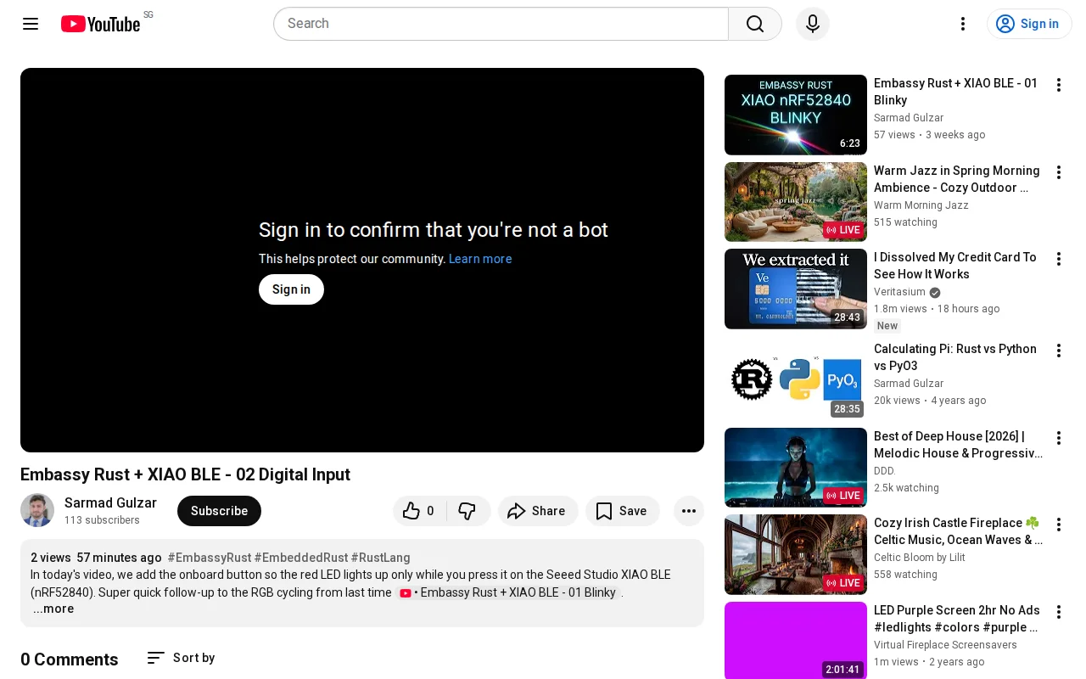Viewport: 1086px width, 679px height.
Task: Open options menu for Calculating Pi video
Action: pyautogui.click(x=1059, y=351)
